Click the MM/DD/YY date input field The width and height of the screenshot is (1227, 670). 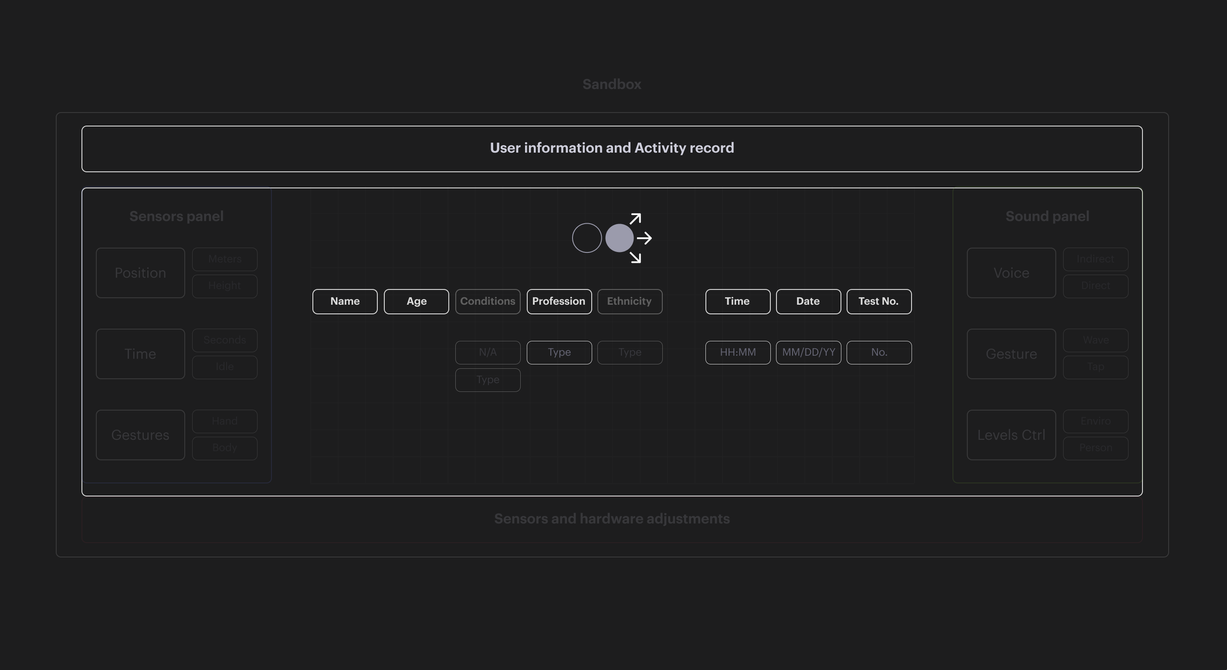tap(808, 352)
